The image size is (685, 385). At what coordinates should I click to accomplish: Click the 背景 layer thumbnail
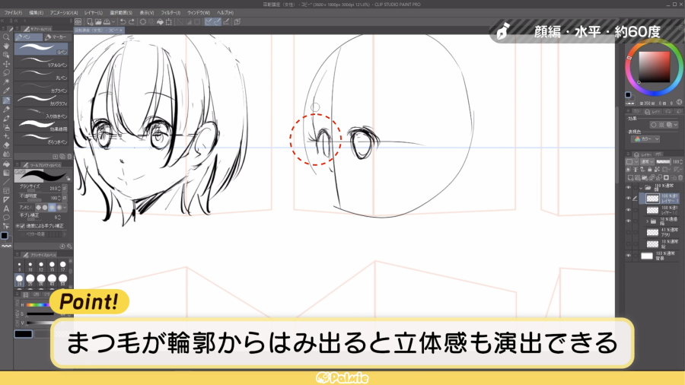pos(647,256)
